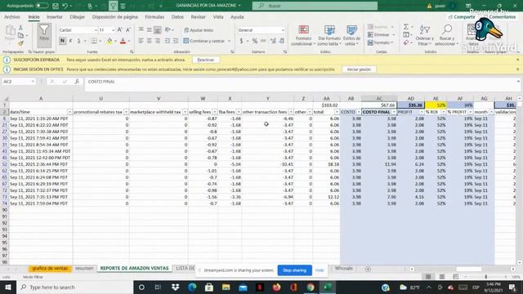523x294 pixels.
Task: Click the Eliminar cells button
Action: coord(379,34)
